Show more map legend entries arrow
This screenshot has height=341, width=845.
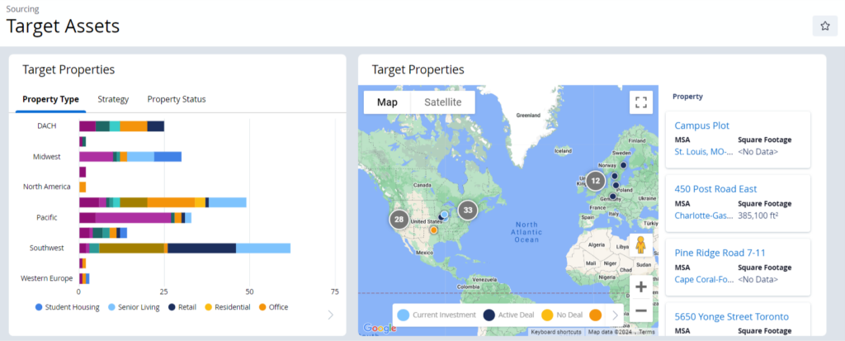[x=615, y=315]
